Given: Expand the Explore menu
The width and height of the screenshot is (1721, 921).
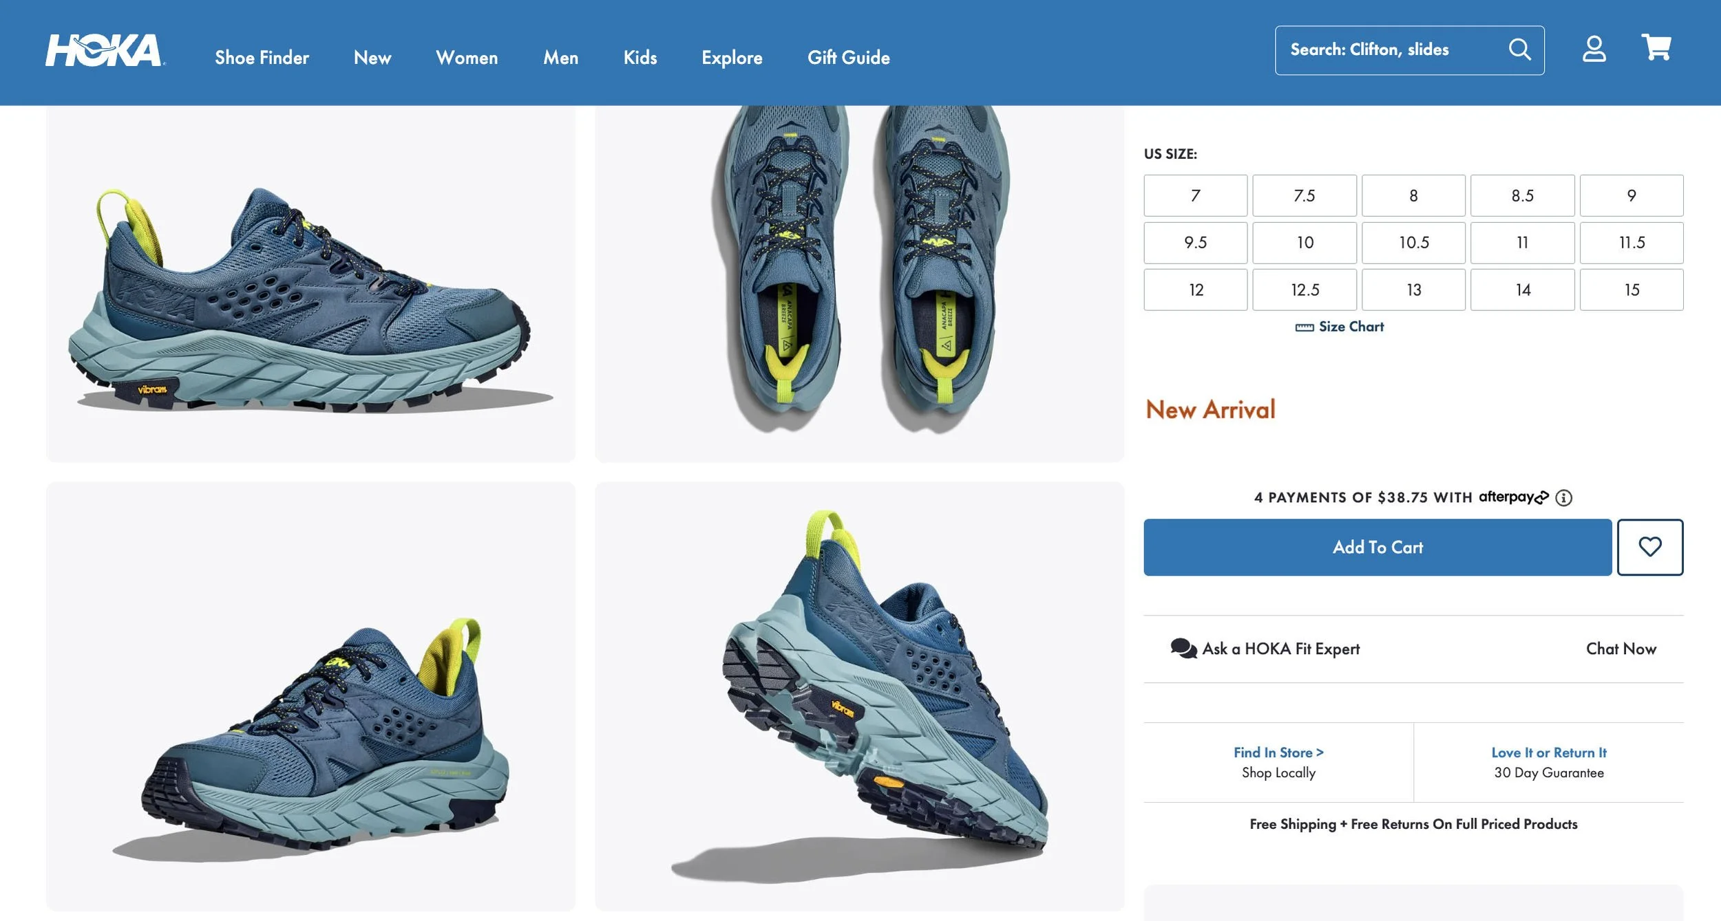Looking at the screenshot, I should (x=732, y=58).
